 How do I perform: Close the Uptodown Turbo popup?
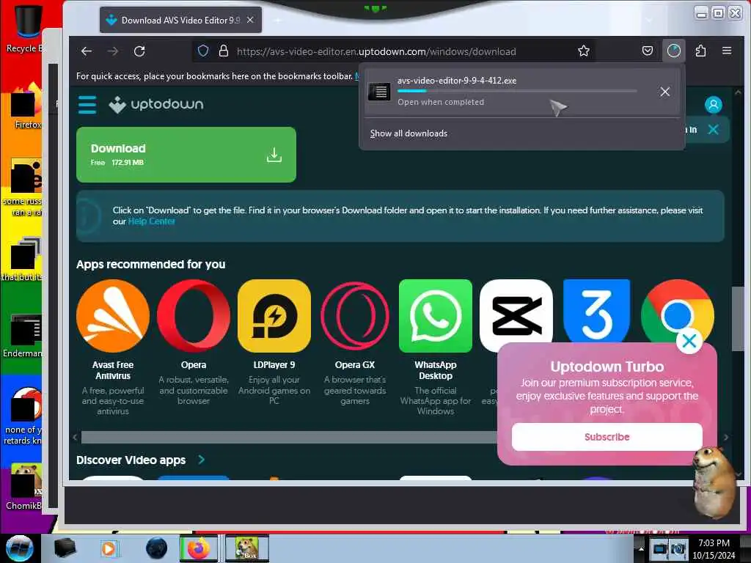point(689,342)
